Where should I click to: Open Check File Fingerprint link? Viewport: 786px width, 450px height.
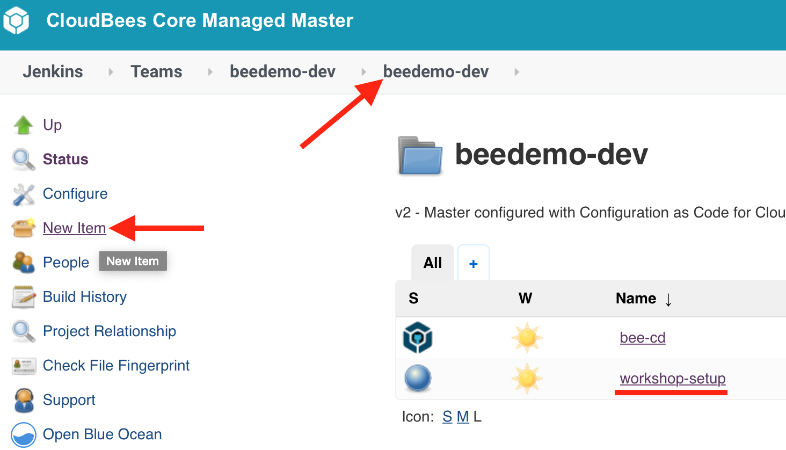(x=116, y=366)
